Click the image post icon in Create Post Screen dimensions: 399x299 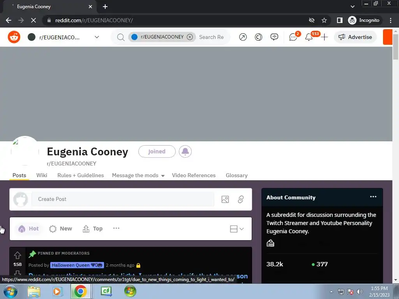click(225, 199)
